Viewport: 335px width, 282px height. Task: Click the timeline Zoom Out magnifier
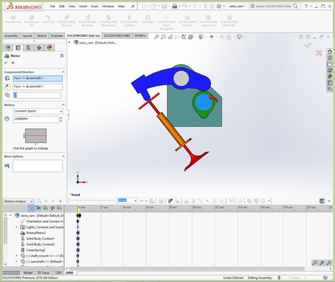pyautogui.click(x=329, y=263)
